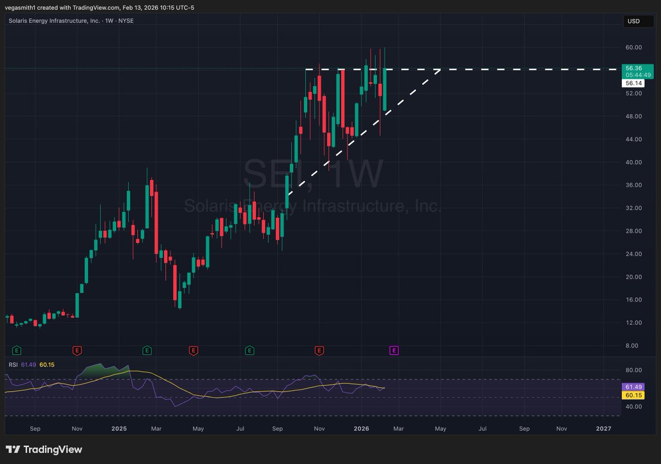
Task: Select the ascending dashed trendline
Action: click(x=364, y=132)
